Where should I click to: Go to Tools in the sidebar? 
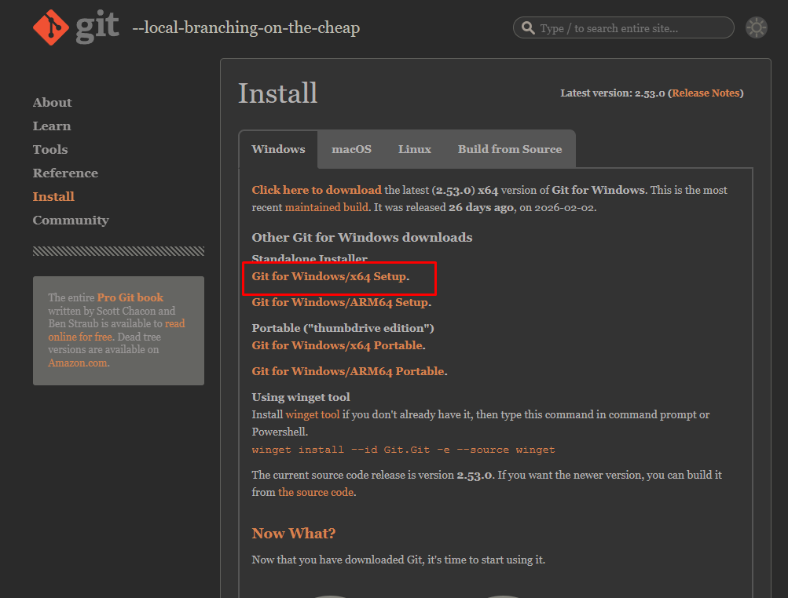pyautogui.click(x=50, y=150)
